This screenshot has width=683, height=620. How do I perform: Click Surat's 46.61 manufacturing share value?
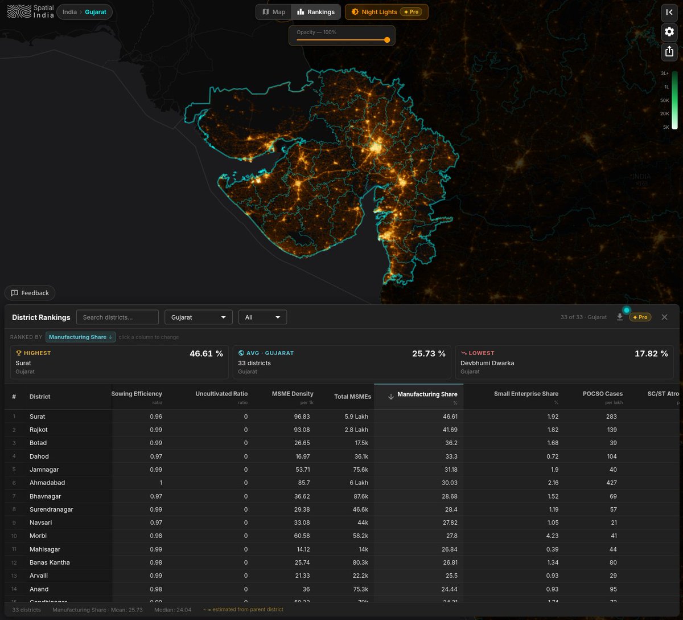[x=450, y=417]
